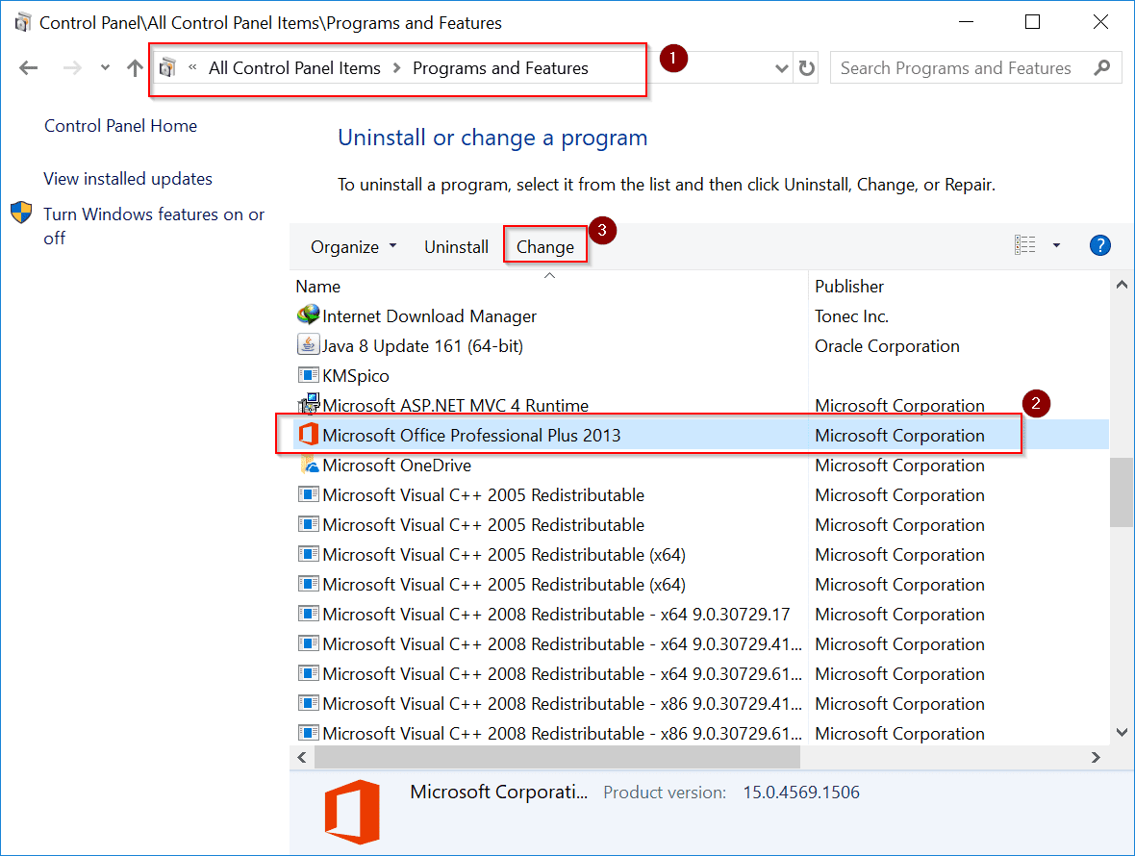Select Java 8 Update 161 (64-bit) entry
Image resolution: width=1135 pixels, height=856 pixels.
coord(422,346)
